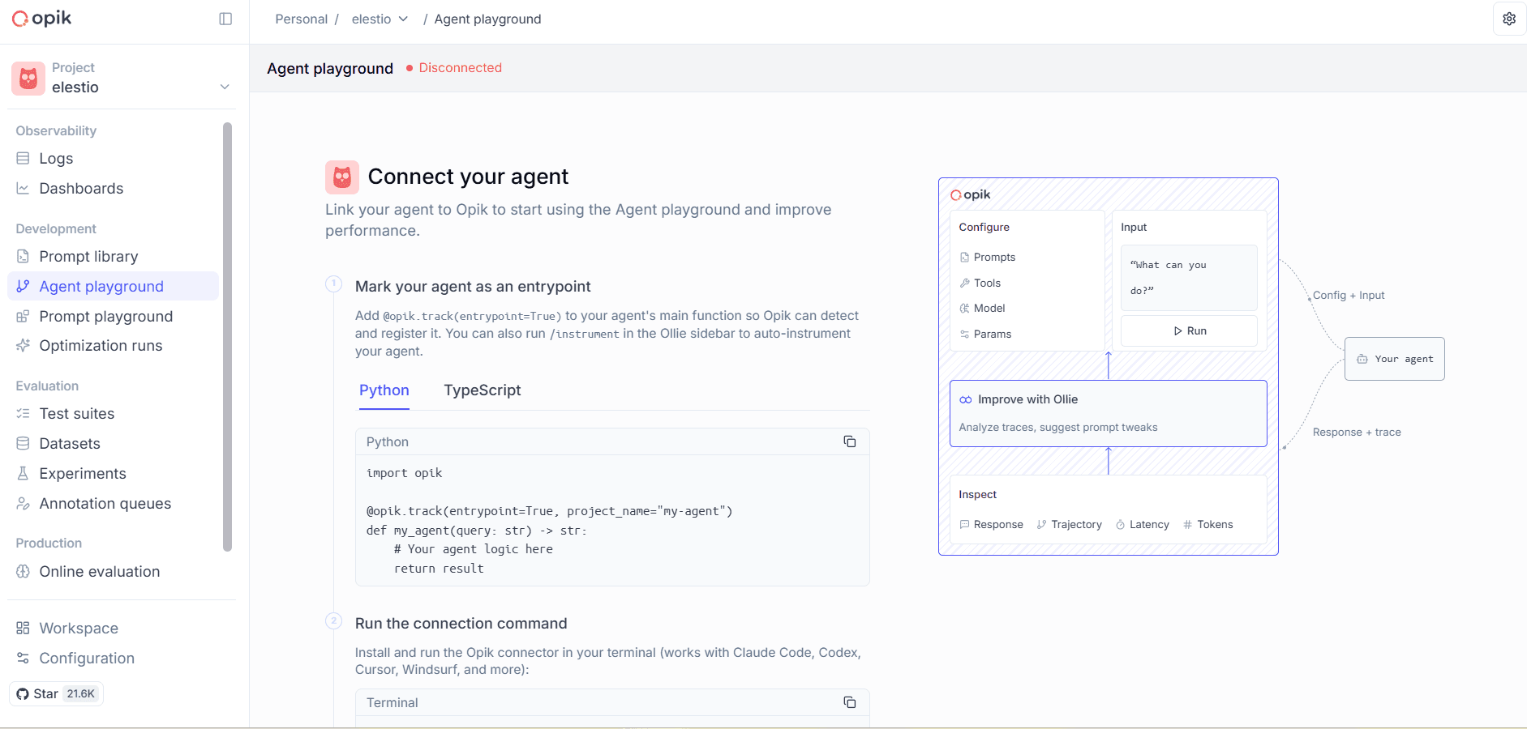Click the Optimization runs sparkle icon
Viewport: 1527px width, 729px height.
[x=23, y=346]
